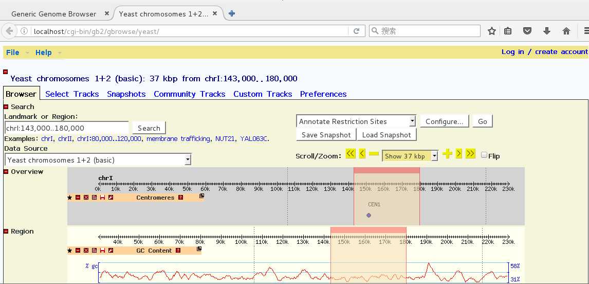The width and height of the screenshot is (589, 284).
Task: Share the GC Content track via feed icon
Action: [x=94, y=251]
